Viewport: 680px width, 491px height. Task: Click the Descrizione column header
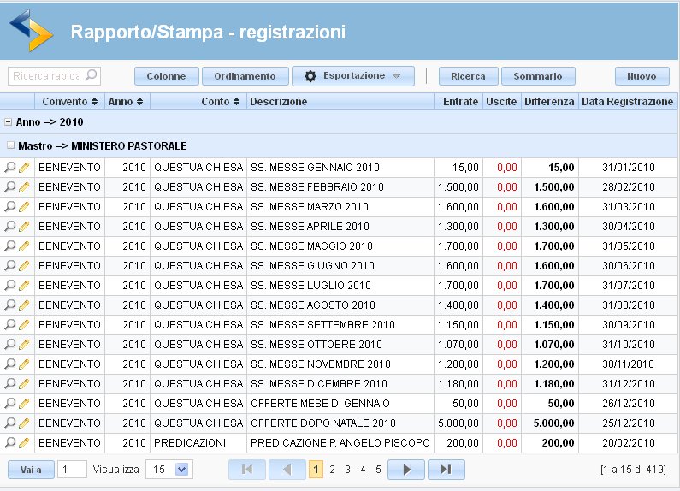(x=340, y=102)
